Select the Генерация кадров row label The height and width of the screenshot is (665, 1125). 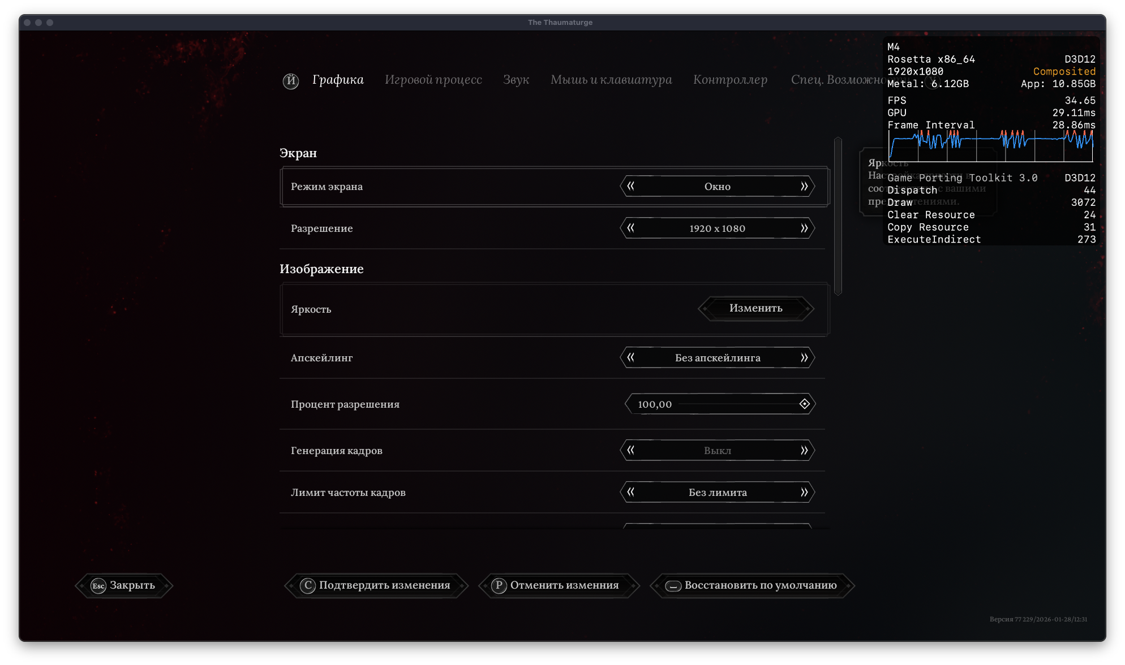point(337,451)
